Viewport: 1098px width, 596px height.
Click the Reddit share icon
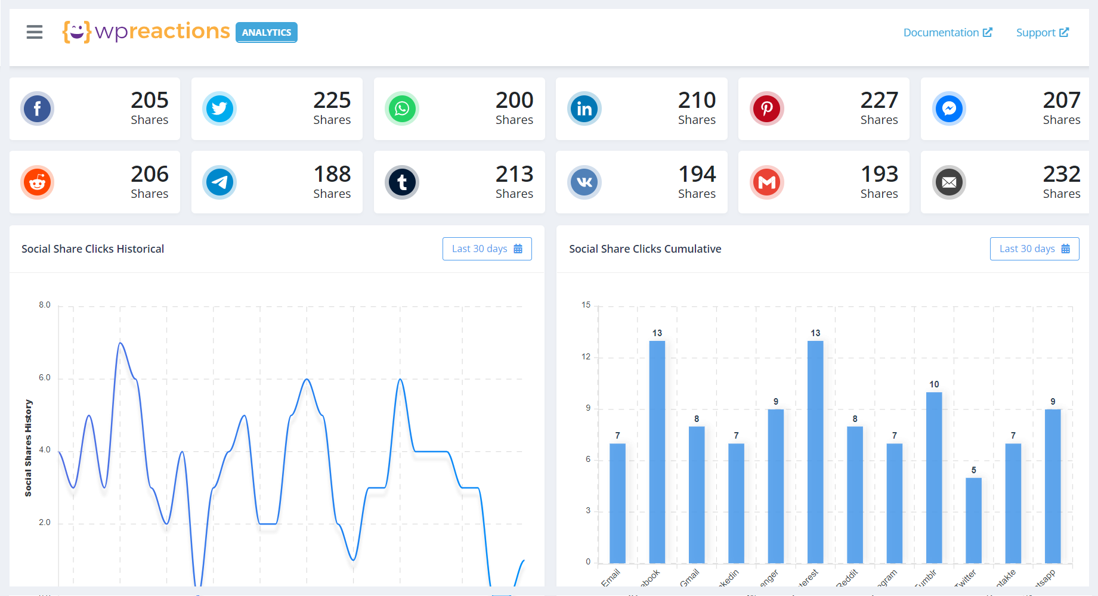(38, 182)
